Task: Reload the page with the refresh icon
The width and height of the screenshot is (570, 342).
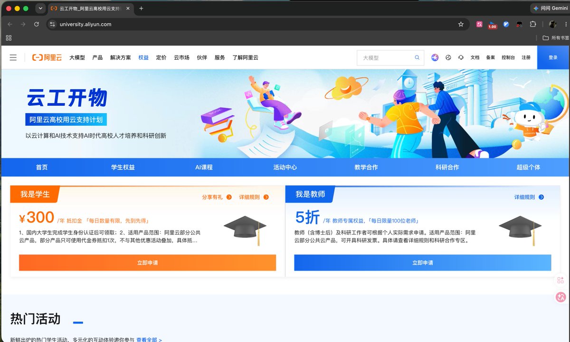Action: tap(37, 24)
